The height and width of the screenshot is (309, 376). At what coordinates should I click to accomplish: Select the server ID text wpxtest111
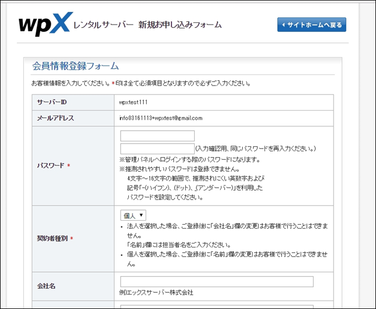(x=133, y=102)
